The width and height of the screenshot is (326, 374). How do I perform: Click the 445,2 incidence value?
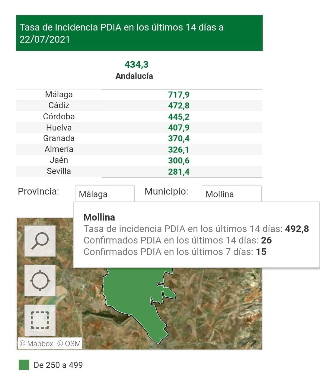179,117
